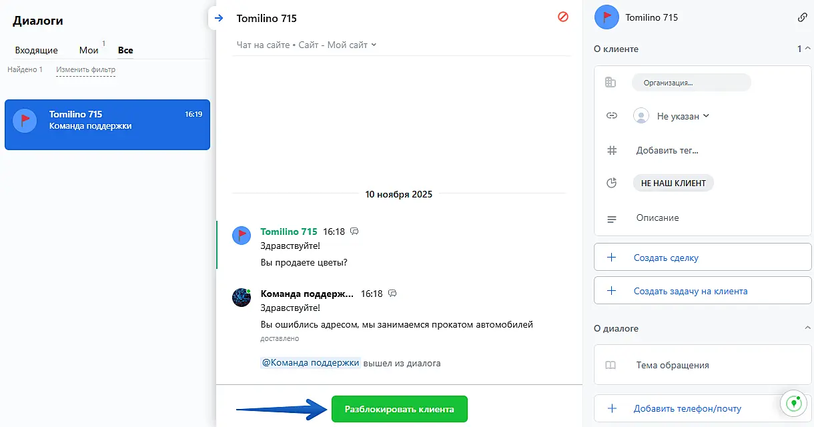Click comment icon on support team message
This screenshot has width=814, height=427.
point(392,294)
